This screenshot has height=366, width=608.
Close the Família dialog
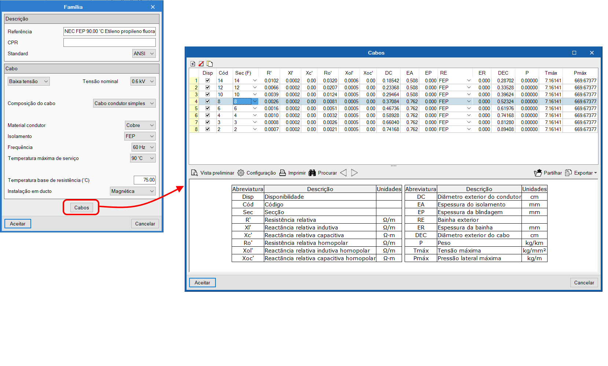point(153,7)
